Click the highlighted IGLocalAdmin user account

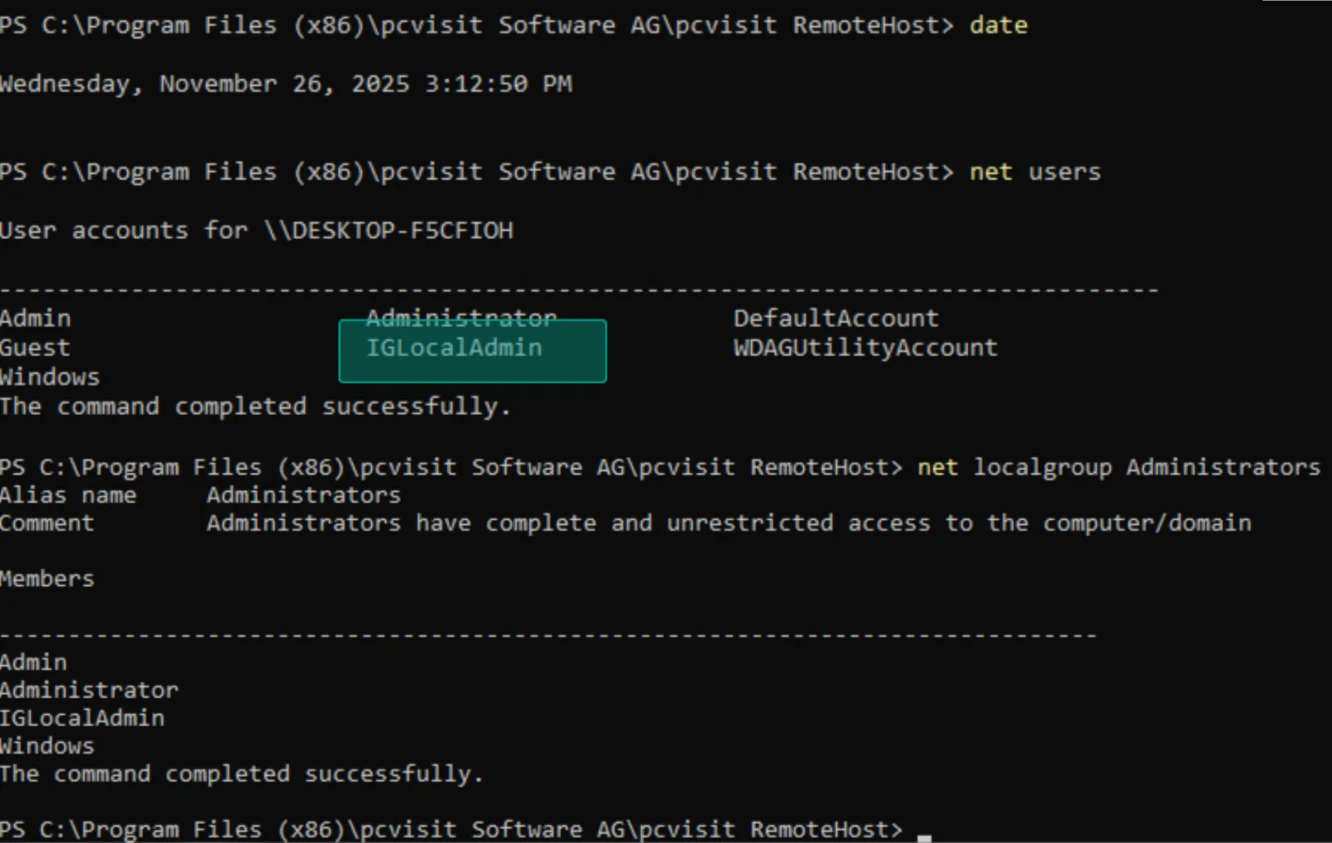click(x=454, y=348)
